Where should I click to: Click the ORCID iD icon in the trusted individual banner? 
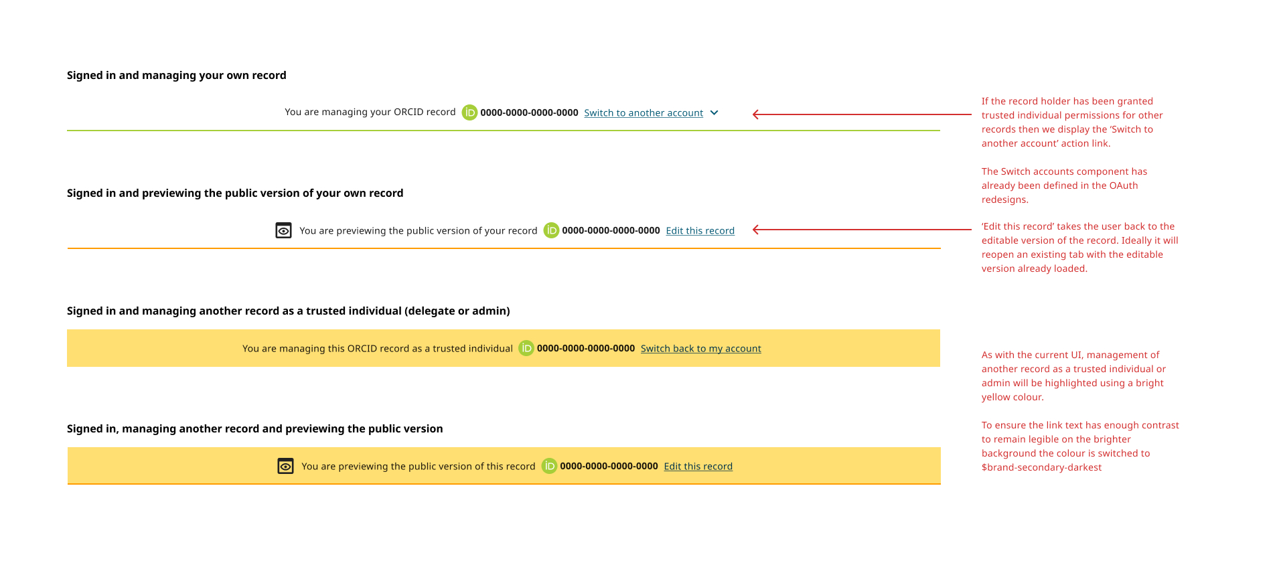point(526,348)
